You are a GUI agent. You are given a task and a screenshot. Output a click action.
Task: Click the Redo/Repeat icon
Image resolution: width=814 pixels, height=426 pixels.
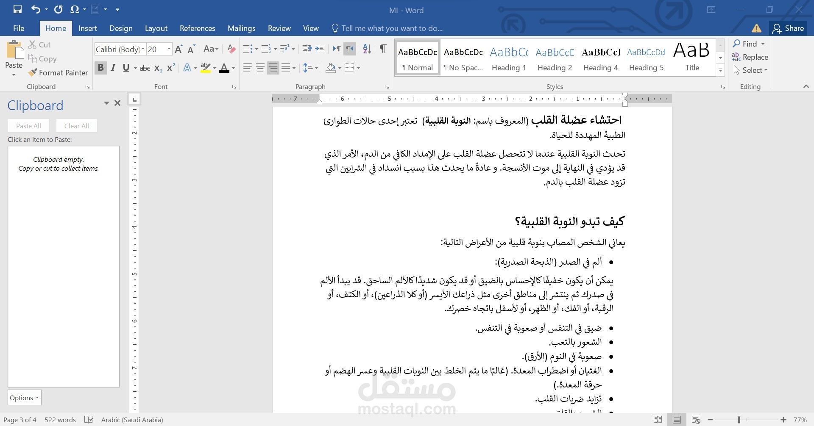click(59, 9)
